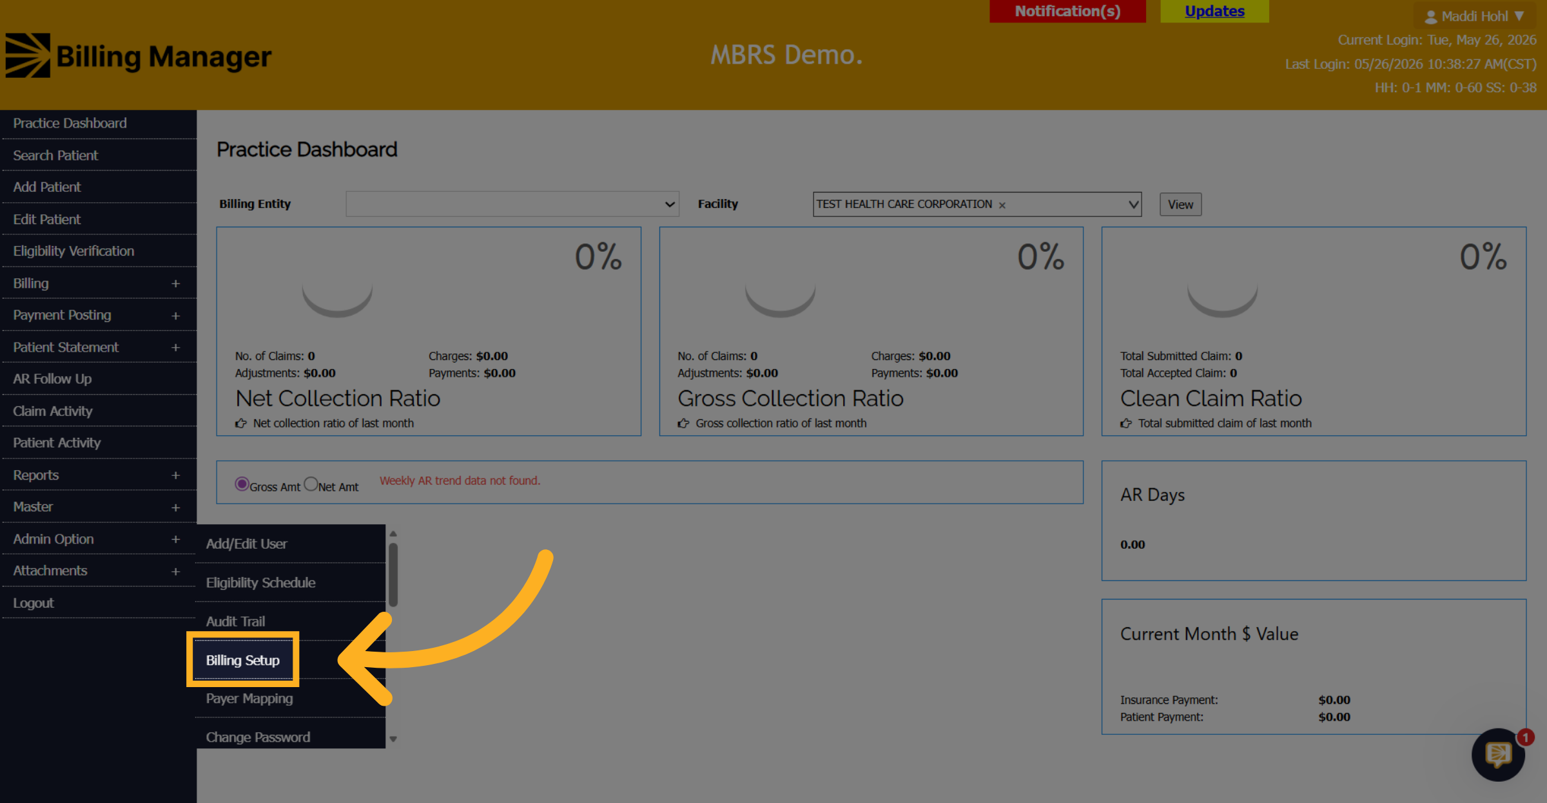Expand the Admin Option plus sign

pyautogui.click(x=175, y=539)
